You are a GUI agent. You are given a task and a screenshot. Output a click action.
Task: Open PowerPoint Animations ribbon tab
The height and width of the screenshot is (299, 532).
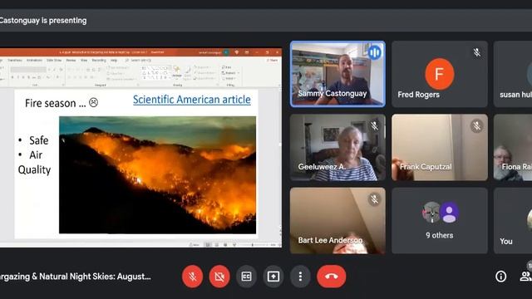[x=34, y=60]
